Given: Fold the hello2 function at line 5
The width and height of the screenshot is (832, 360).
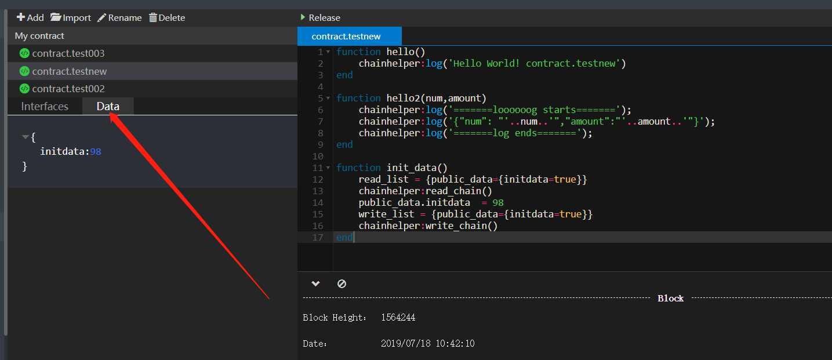Looking at the screenshot, I should [x=329, y=99].
